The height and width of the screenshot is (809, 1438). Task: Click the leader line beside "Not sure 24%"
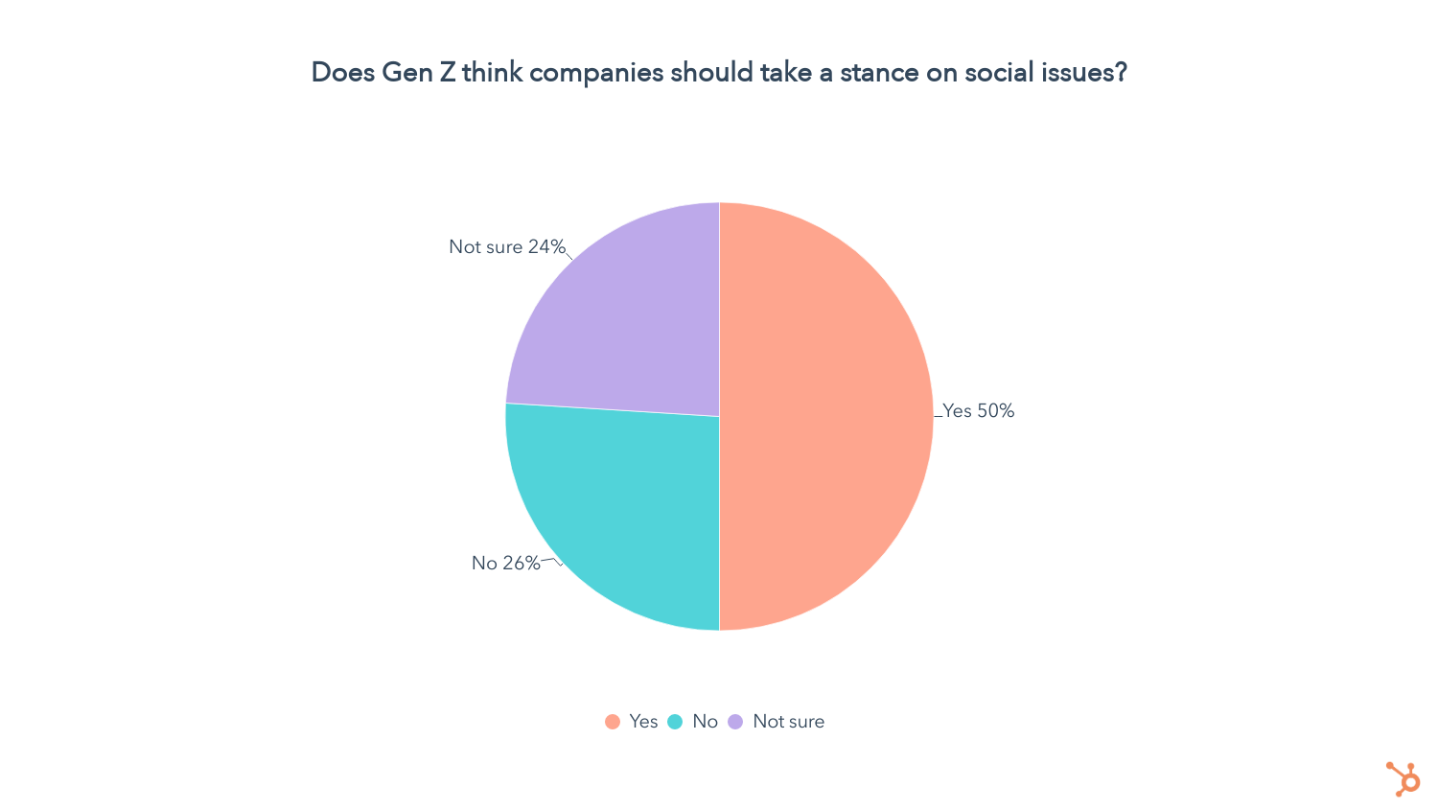[568, 256]
